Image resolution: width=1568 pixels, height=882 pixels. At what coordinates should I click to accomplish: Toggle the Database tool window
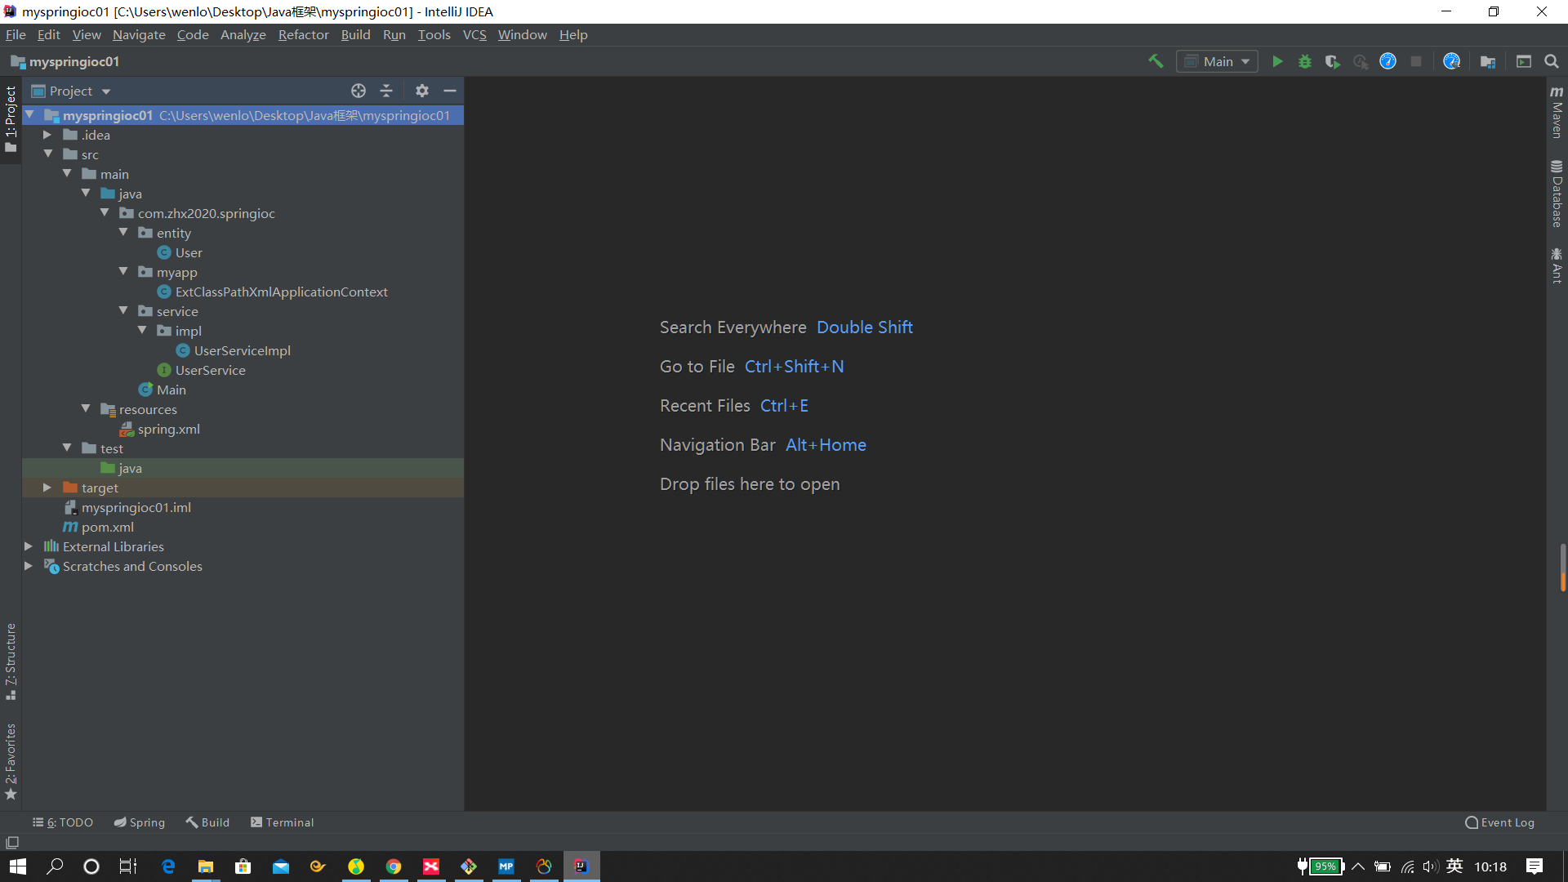pos(1557,194)
